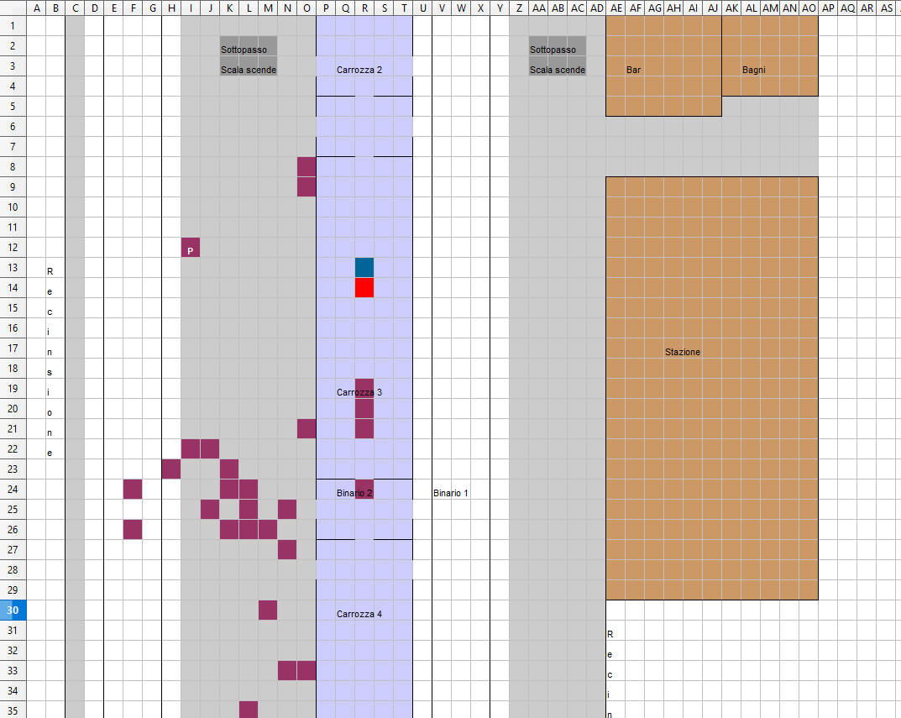
Task: Click the row header 17
Action: (x=13, y=348)
